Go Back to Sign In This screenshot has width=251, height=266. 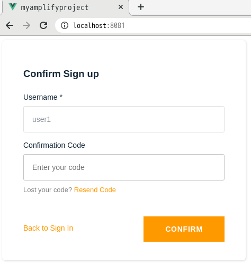pos(48,228)
